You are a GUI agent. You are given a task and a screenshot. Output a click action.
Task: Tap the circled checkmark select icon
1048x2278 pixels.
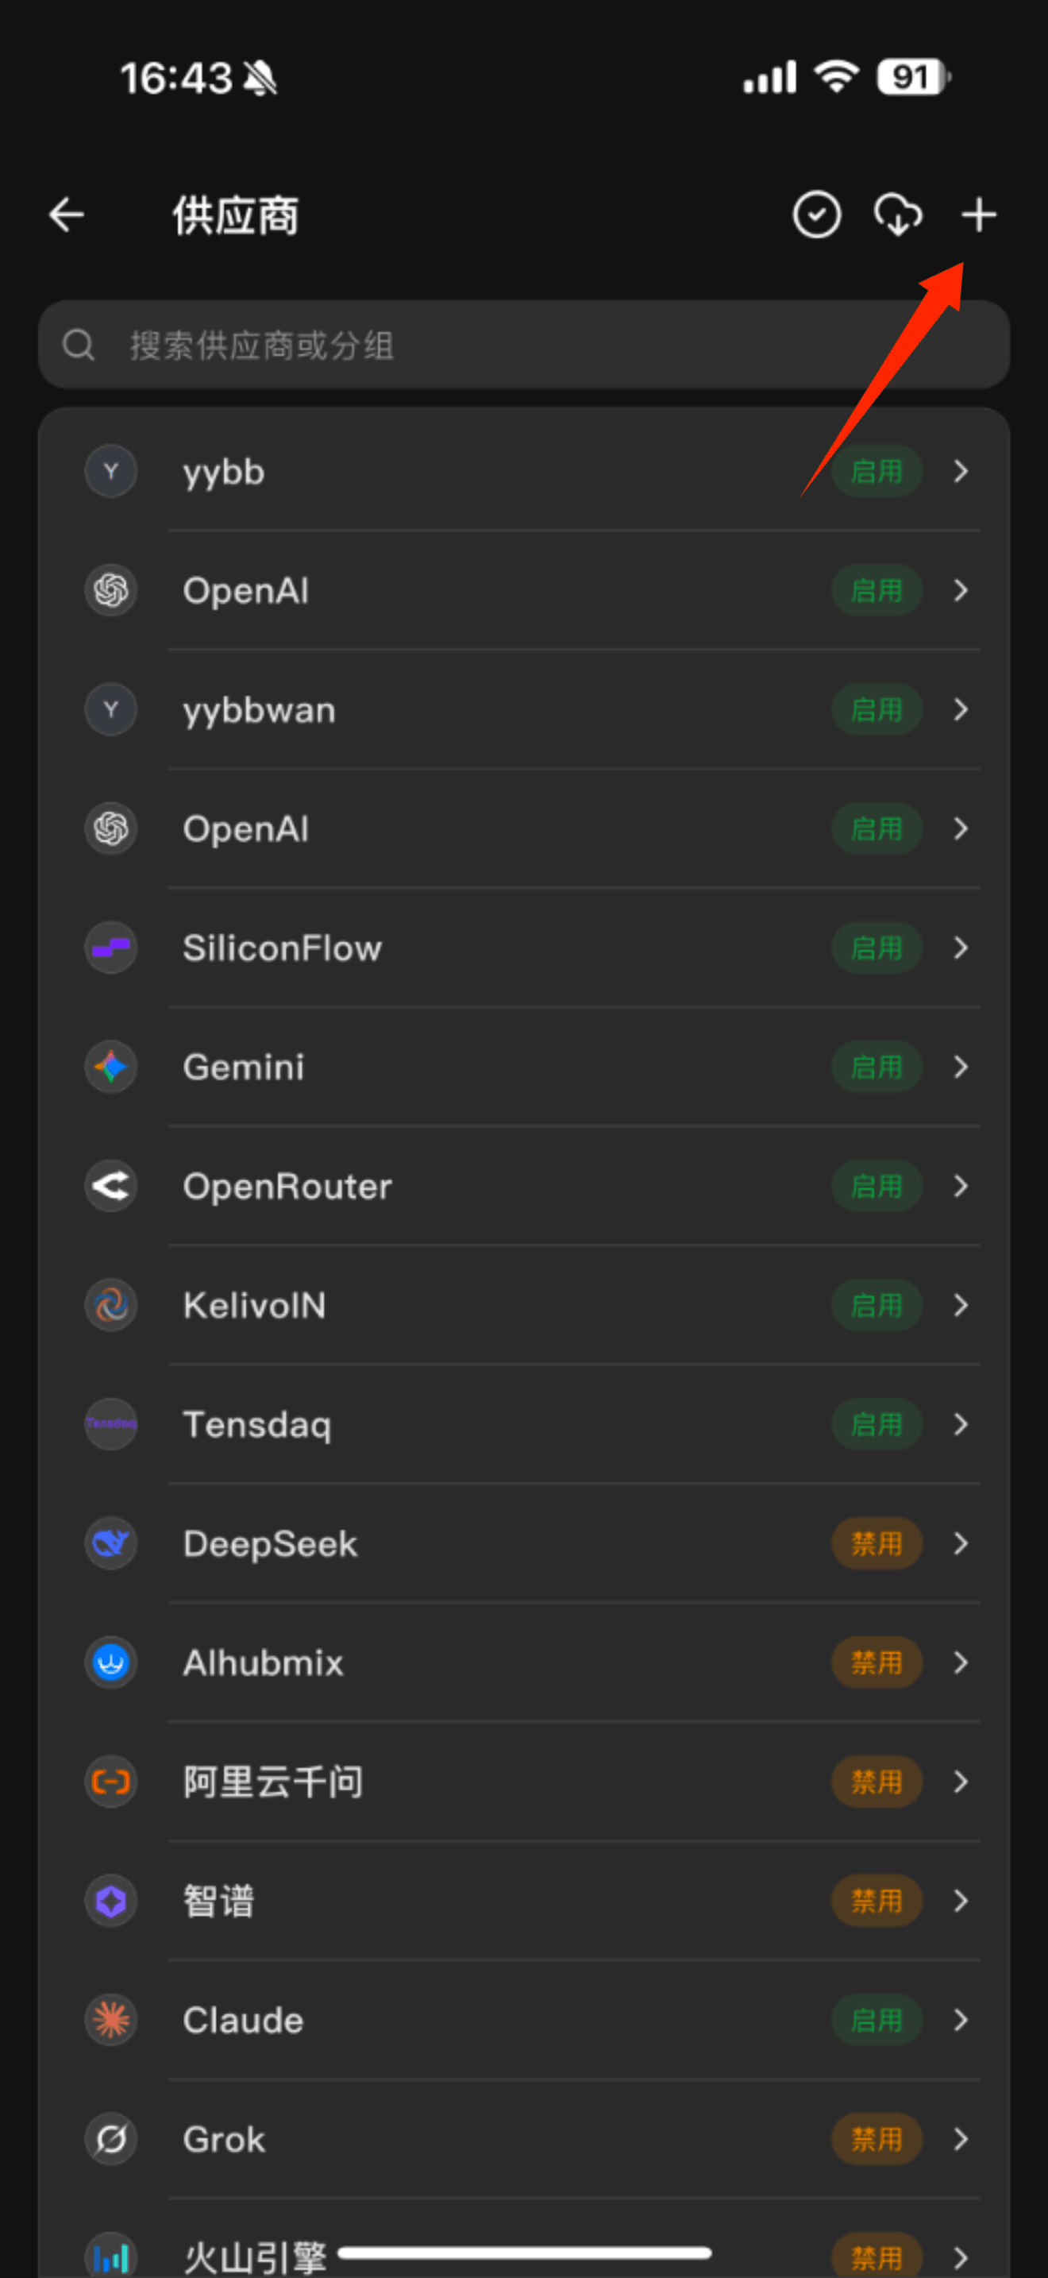[816, 215]
